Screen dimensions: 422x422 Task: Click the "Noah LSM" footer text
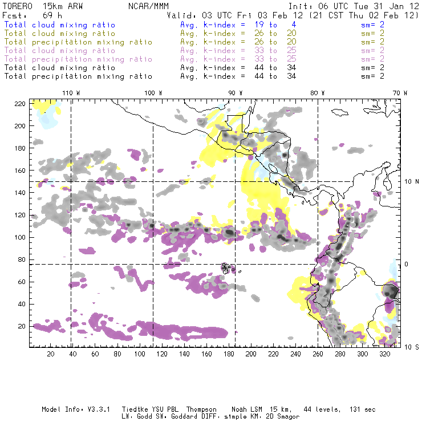pyautogui.click(x=247, y=409)
